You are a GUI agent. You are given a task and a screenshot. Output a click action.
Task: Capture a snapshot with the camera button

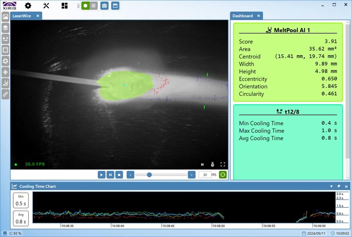pos(104,6)
